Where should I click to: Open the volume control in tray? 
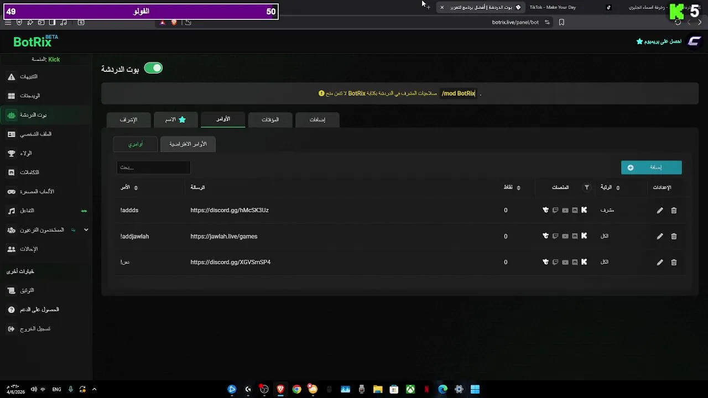pos(34,389)
